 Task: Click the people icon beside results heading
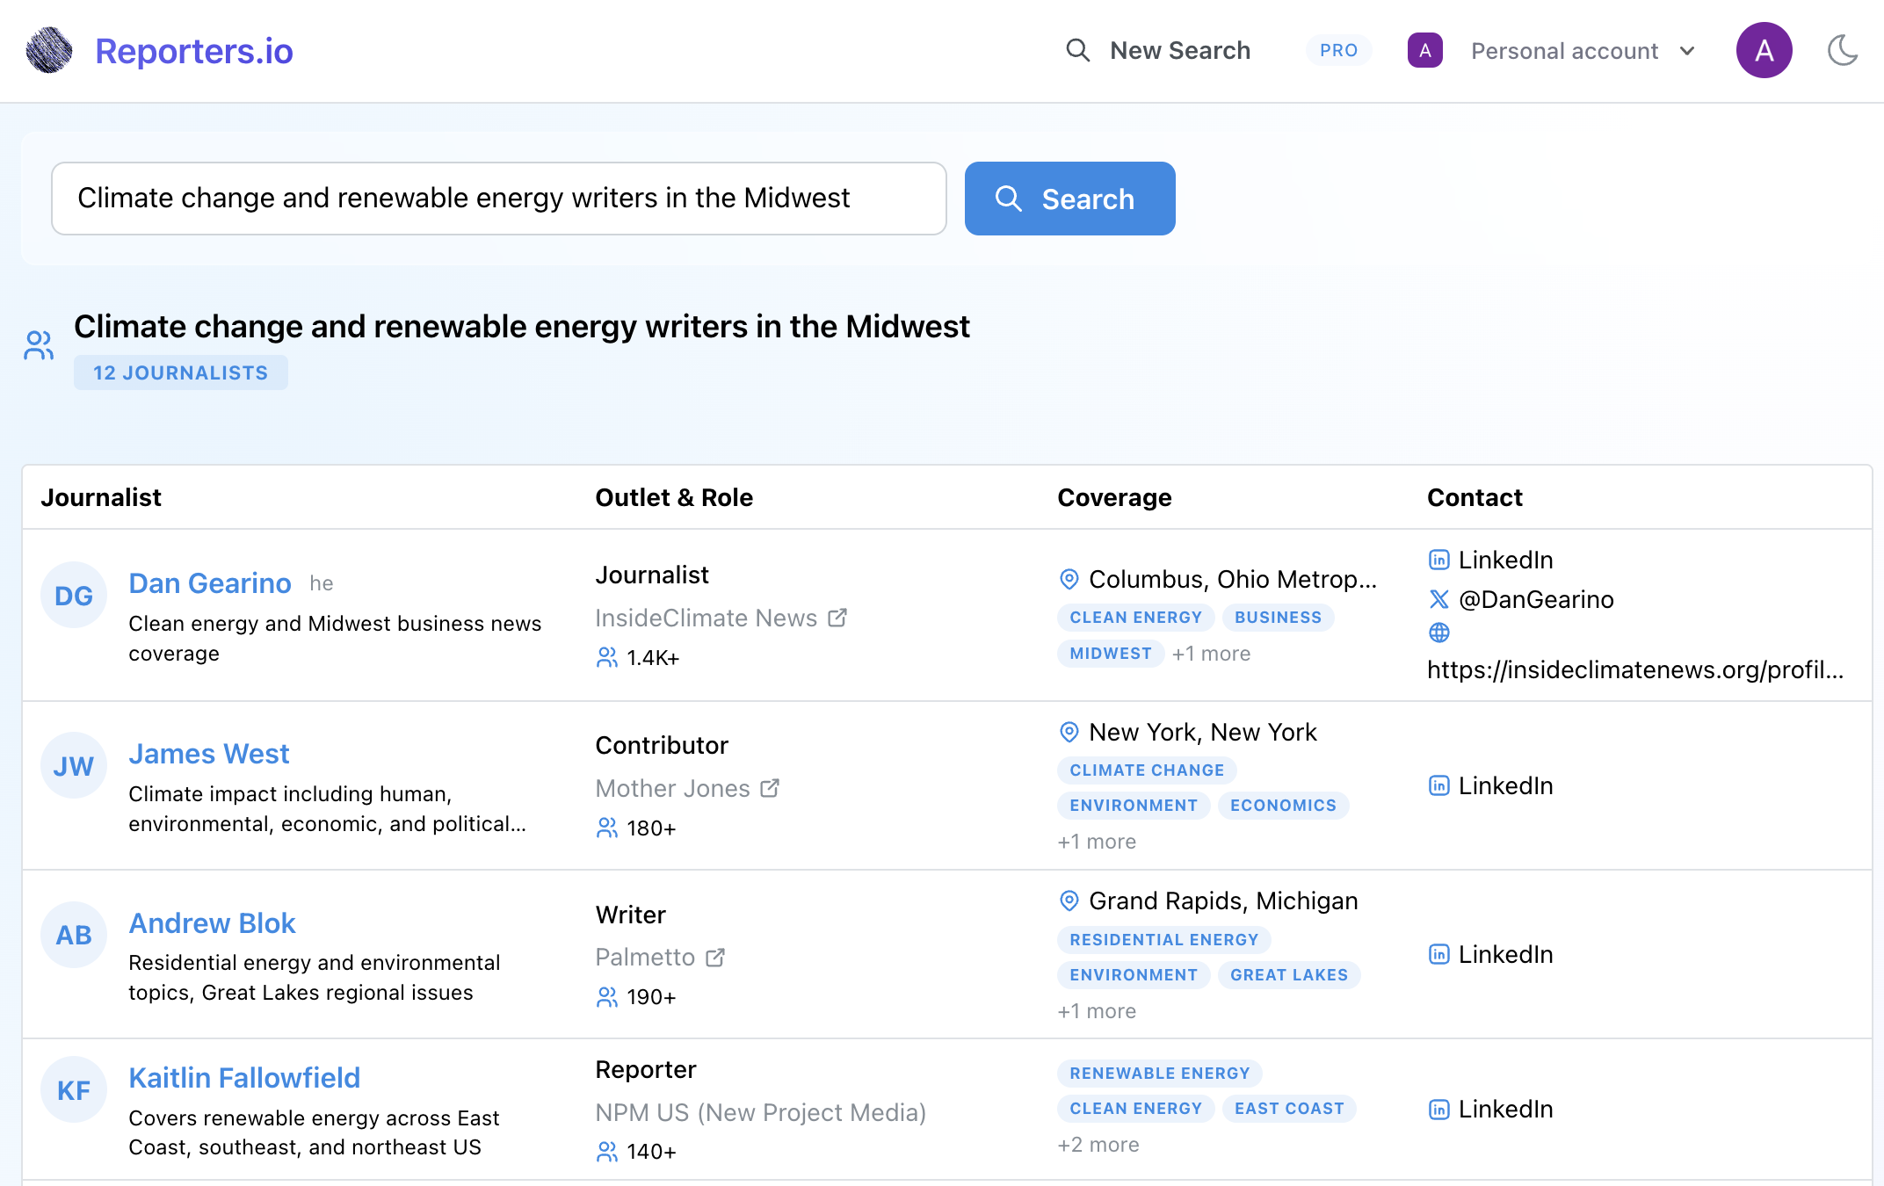[x=39, y=345]
